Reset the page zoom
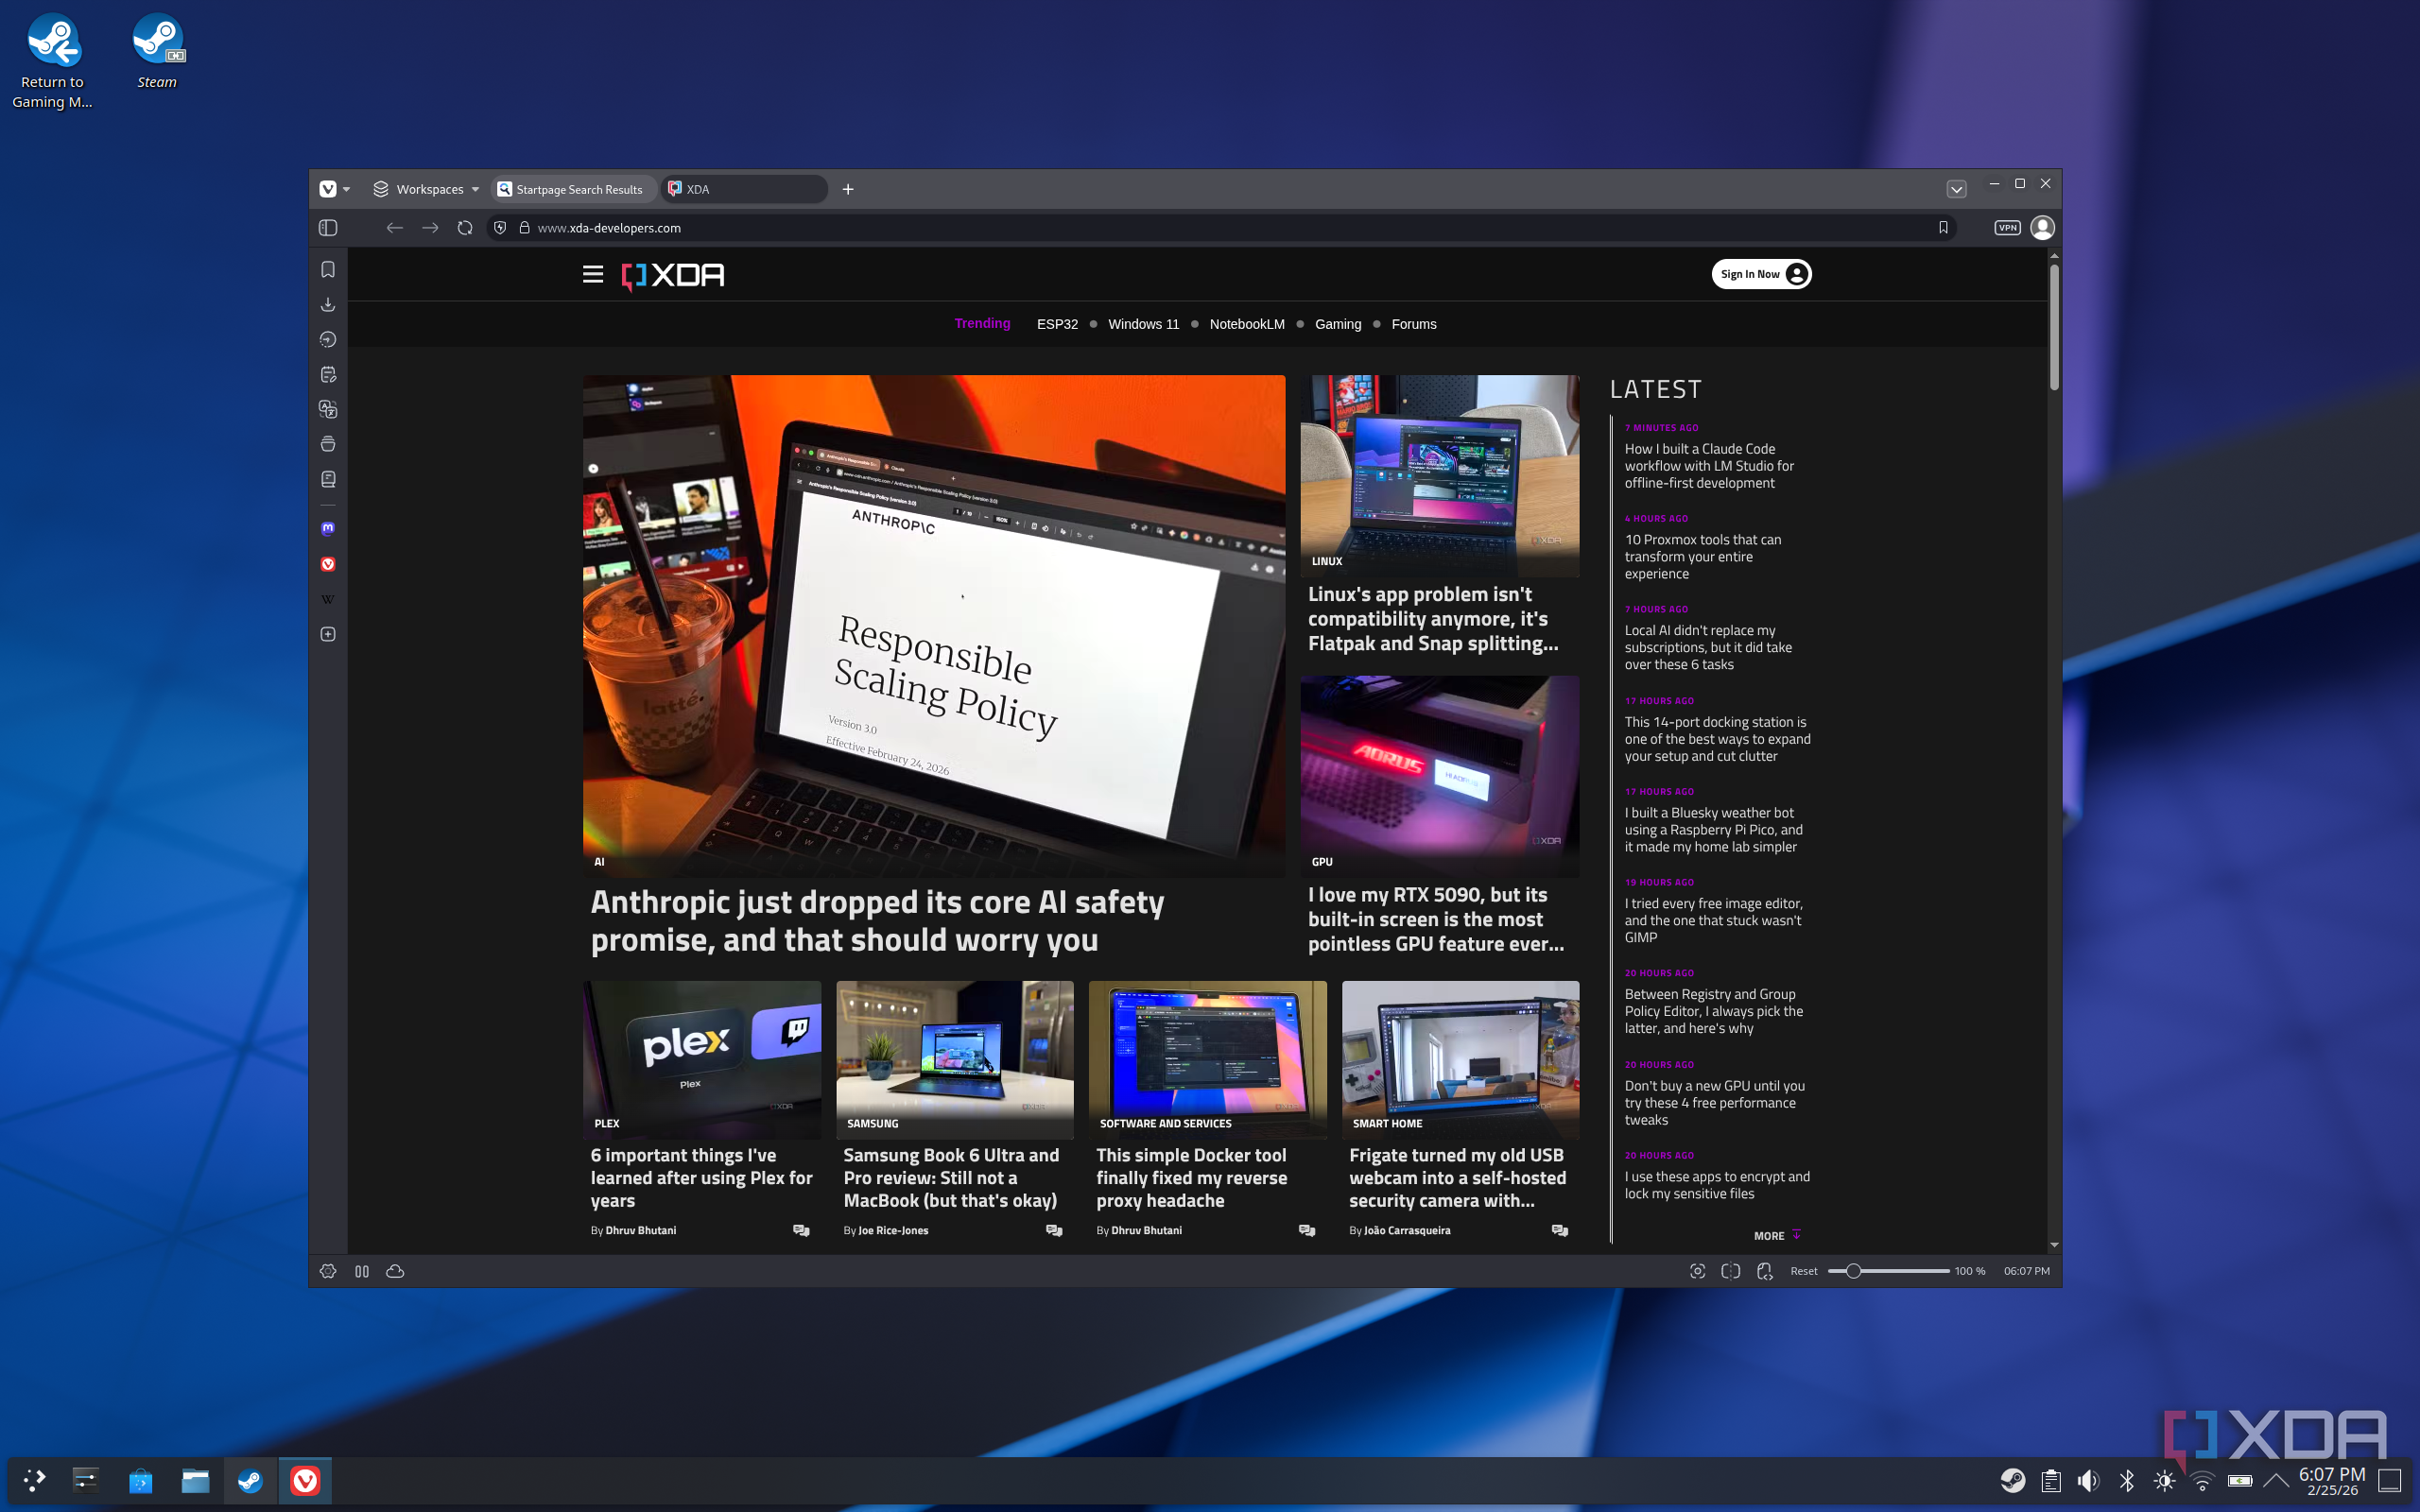This screenshot has height=1512, width=2420. click(x=1804, y=1271)
